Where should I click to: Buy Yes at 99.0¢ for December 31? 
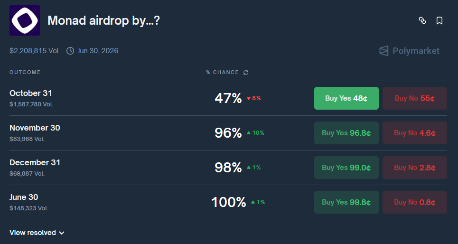[346, 168]
